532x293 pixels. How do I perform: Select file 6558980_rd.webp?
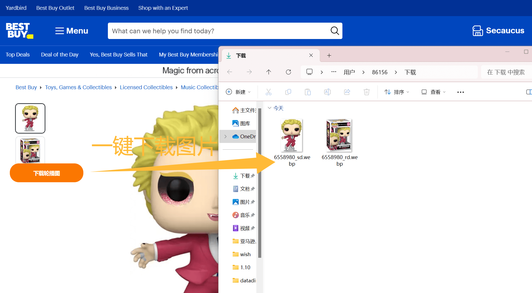click(x=339, y=142)
